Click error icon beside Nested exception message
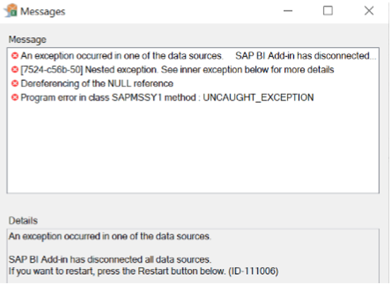390x286 pixels. point(15,70)
